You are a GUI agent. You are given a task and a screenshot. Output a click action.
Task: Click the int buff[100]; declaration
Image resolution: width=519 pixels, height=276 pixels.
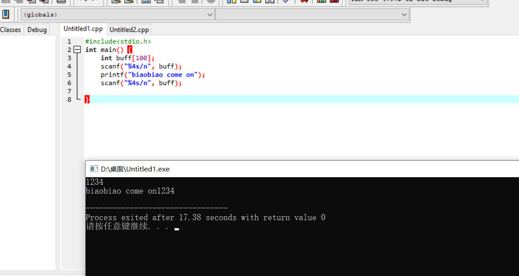click(128, 58)
